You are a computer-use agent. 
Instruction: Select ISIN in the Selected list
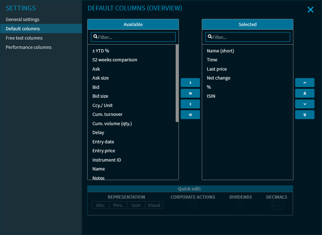tap(211, 96)
